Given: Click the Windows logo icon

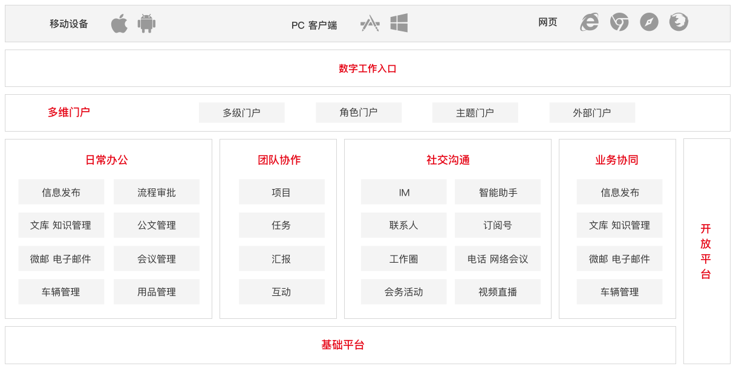Looking at the screenshot, I should point(399,23).
